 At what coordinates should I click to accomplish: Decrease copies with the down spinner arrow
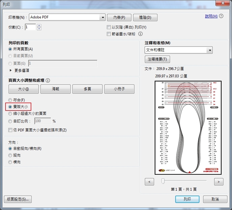[39, 29]
